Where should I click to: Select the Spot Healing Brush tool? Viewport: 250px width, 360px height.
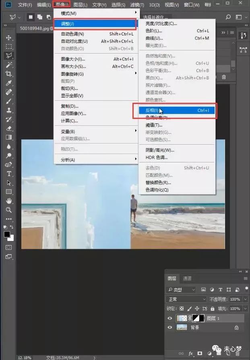[9, 92]
